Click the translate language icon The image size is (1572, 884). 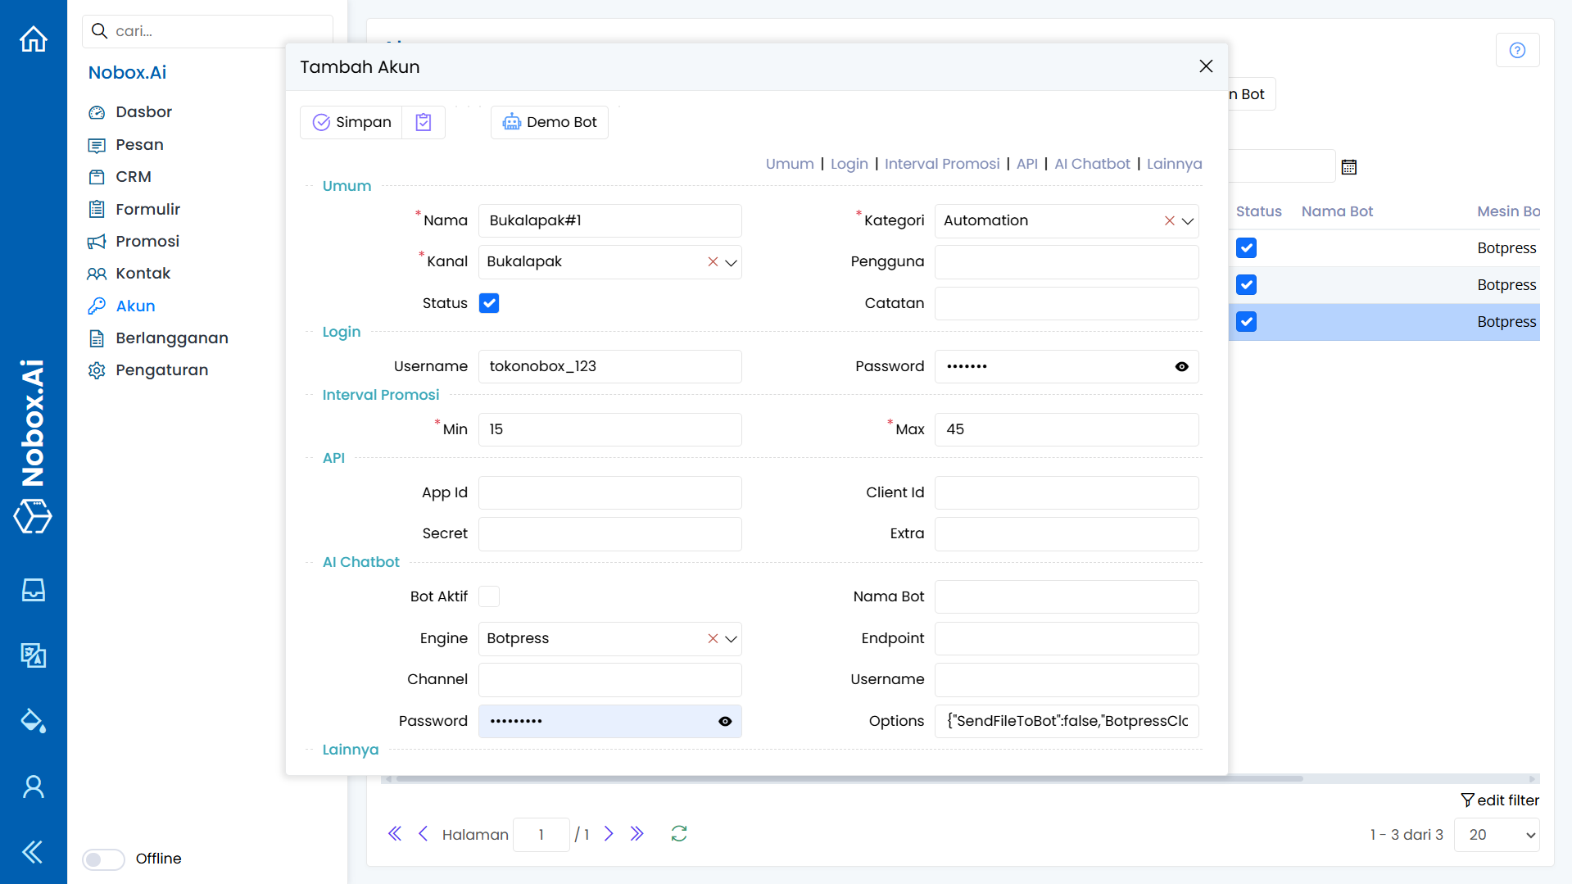[34, 655]
